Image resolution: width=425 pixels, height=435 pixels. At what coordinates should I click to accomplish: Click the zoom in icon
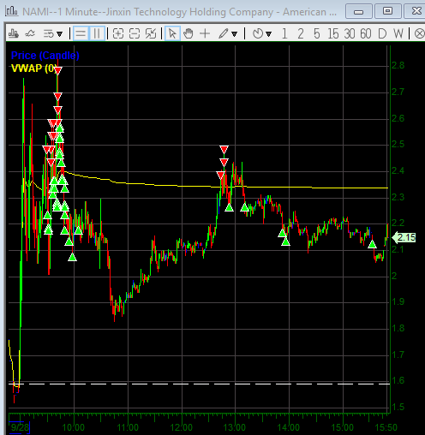pyautogui.click(x=118, y=33)
